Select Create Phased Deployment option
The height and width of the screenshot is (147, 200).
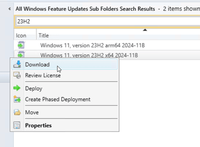tap(58, 99)
